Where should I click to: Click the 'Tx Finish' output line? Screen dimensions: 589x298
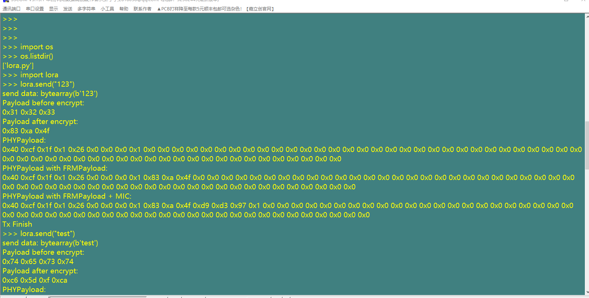17,224
